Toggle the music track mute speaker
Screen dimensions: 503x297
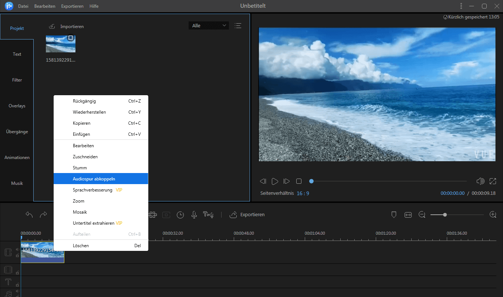17,291
